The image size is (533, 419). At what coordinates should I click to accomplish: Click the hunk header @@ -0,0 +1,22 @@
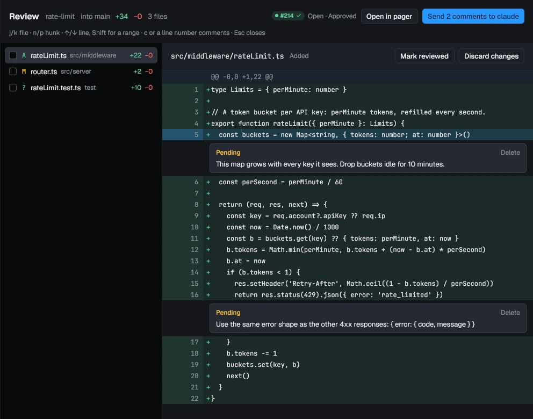pos(242,77)
